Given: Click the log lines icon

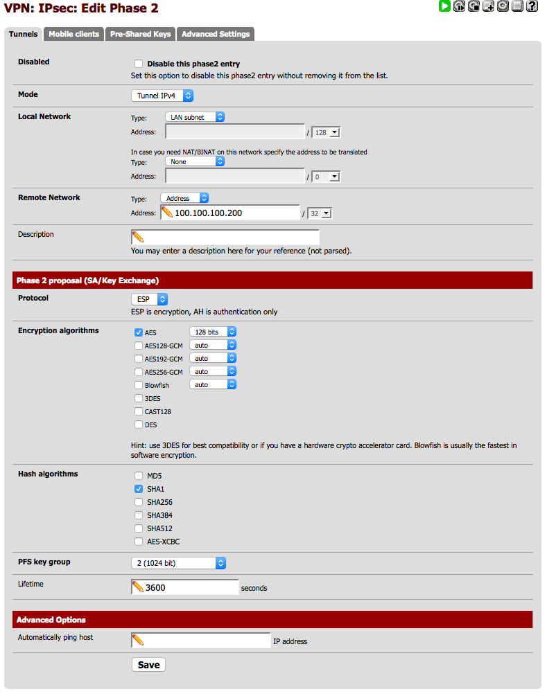Looking at the screenshot, I should (x=517, y=6).
